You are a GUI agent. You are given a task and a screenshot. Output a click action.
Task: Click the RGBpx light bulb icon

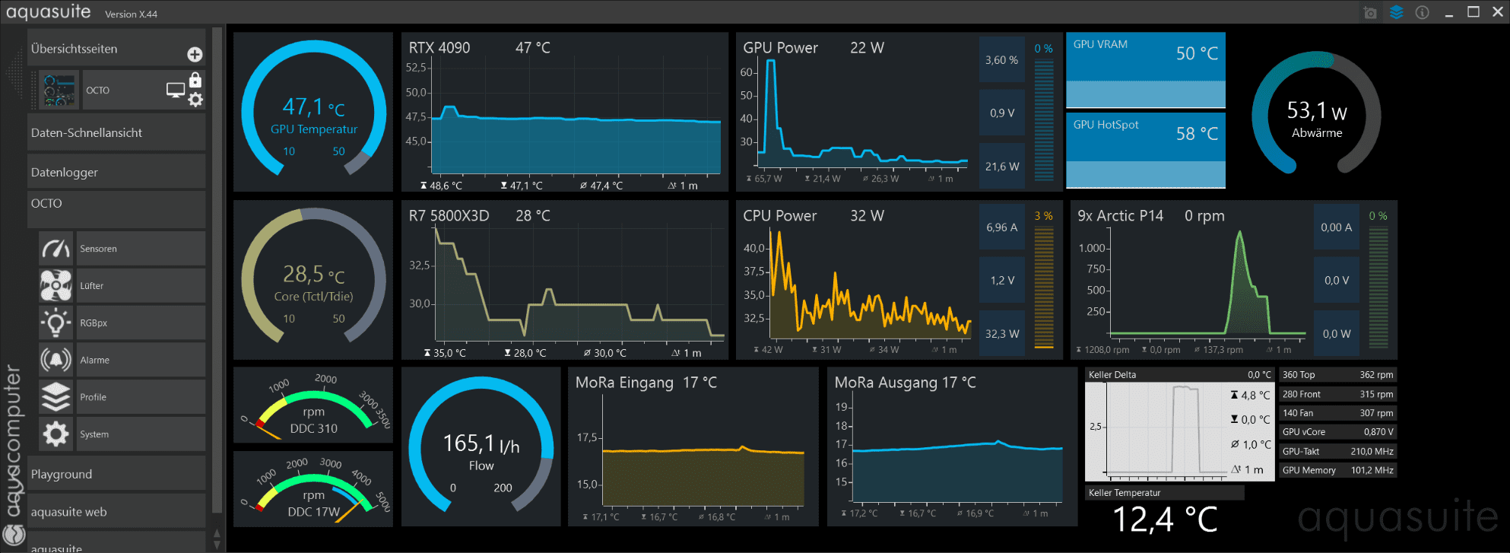tap(56, 323)
